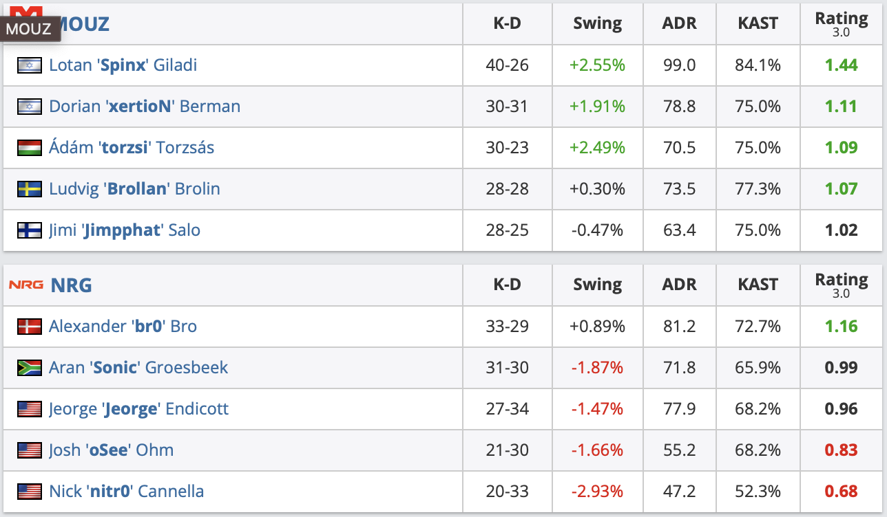
Task: Open Lotan 'Spinx' Giladi player profile
Action: (x=123, y=65)
